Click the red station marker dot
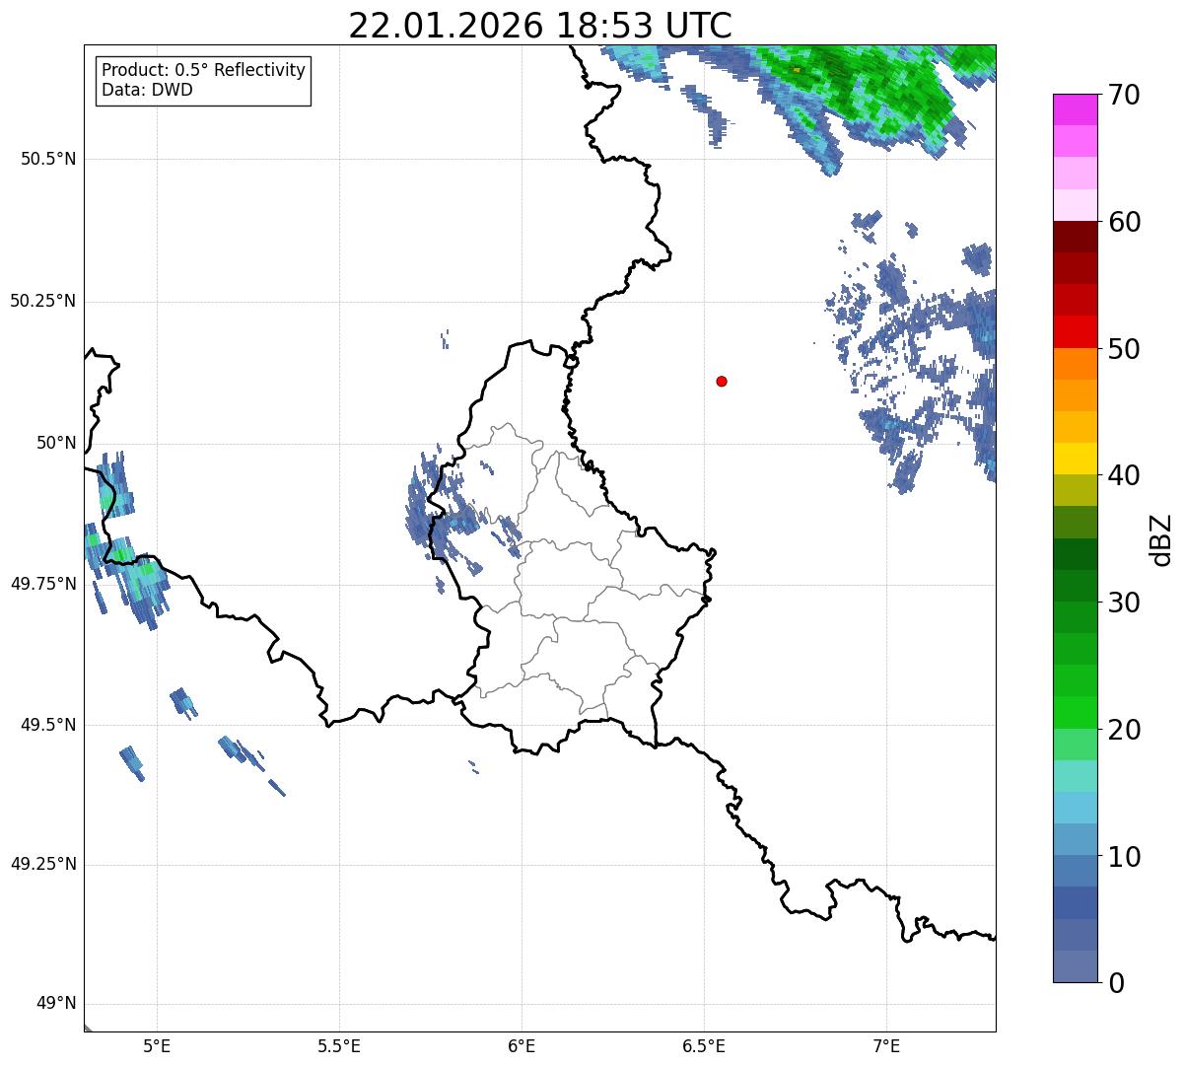The width and height of the screenshot is (1185, 1066). (x=722, y=381)
